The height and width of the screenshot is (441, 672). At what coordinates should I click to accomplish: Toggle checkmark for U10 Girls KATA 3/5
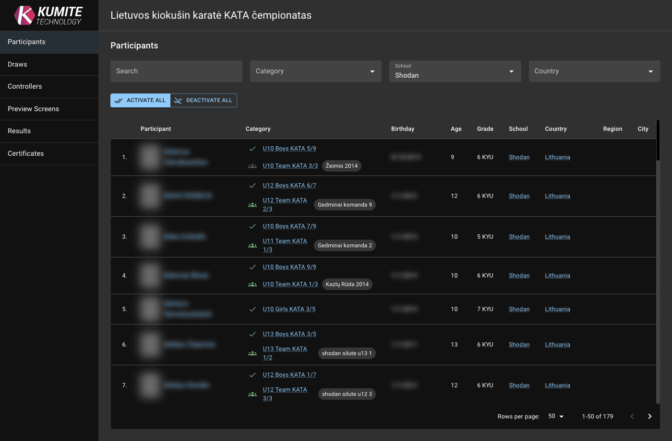point(252,309)
